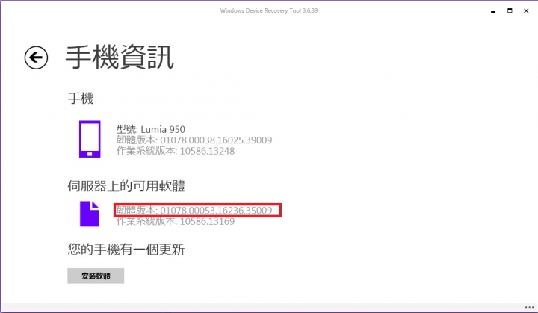Select server firmware version 01078.00053.16236.35009
The image size is (538, 313).
(x=194, y=210)
